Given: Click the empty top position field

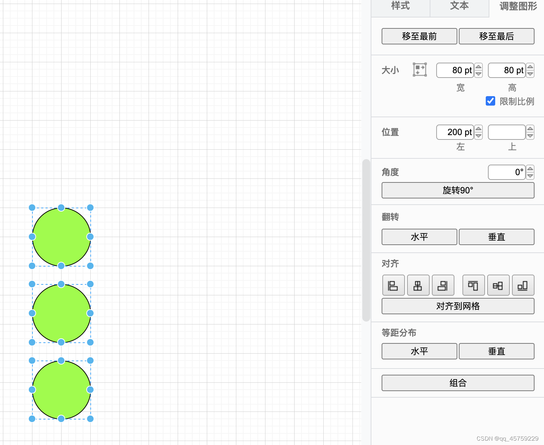Looking at the screenshot, I should (507, 132).
